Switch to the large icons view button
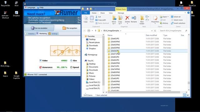This screenshot has height=112, width=200. [188, 95]
